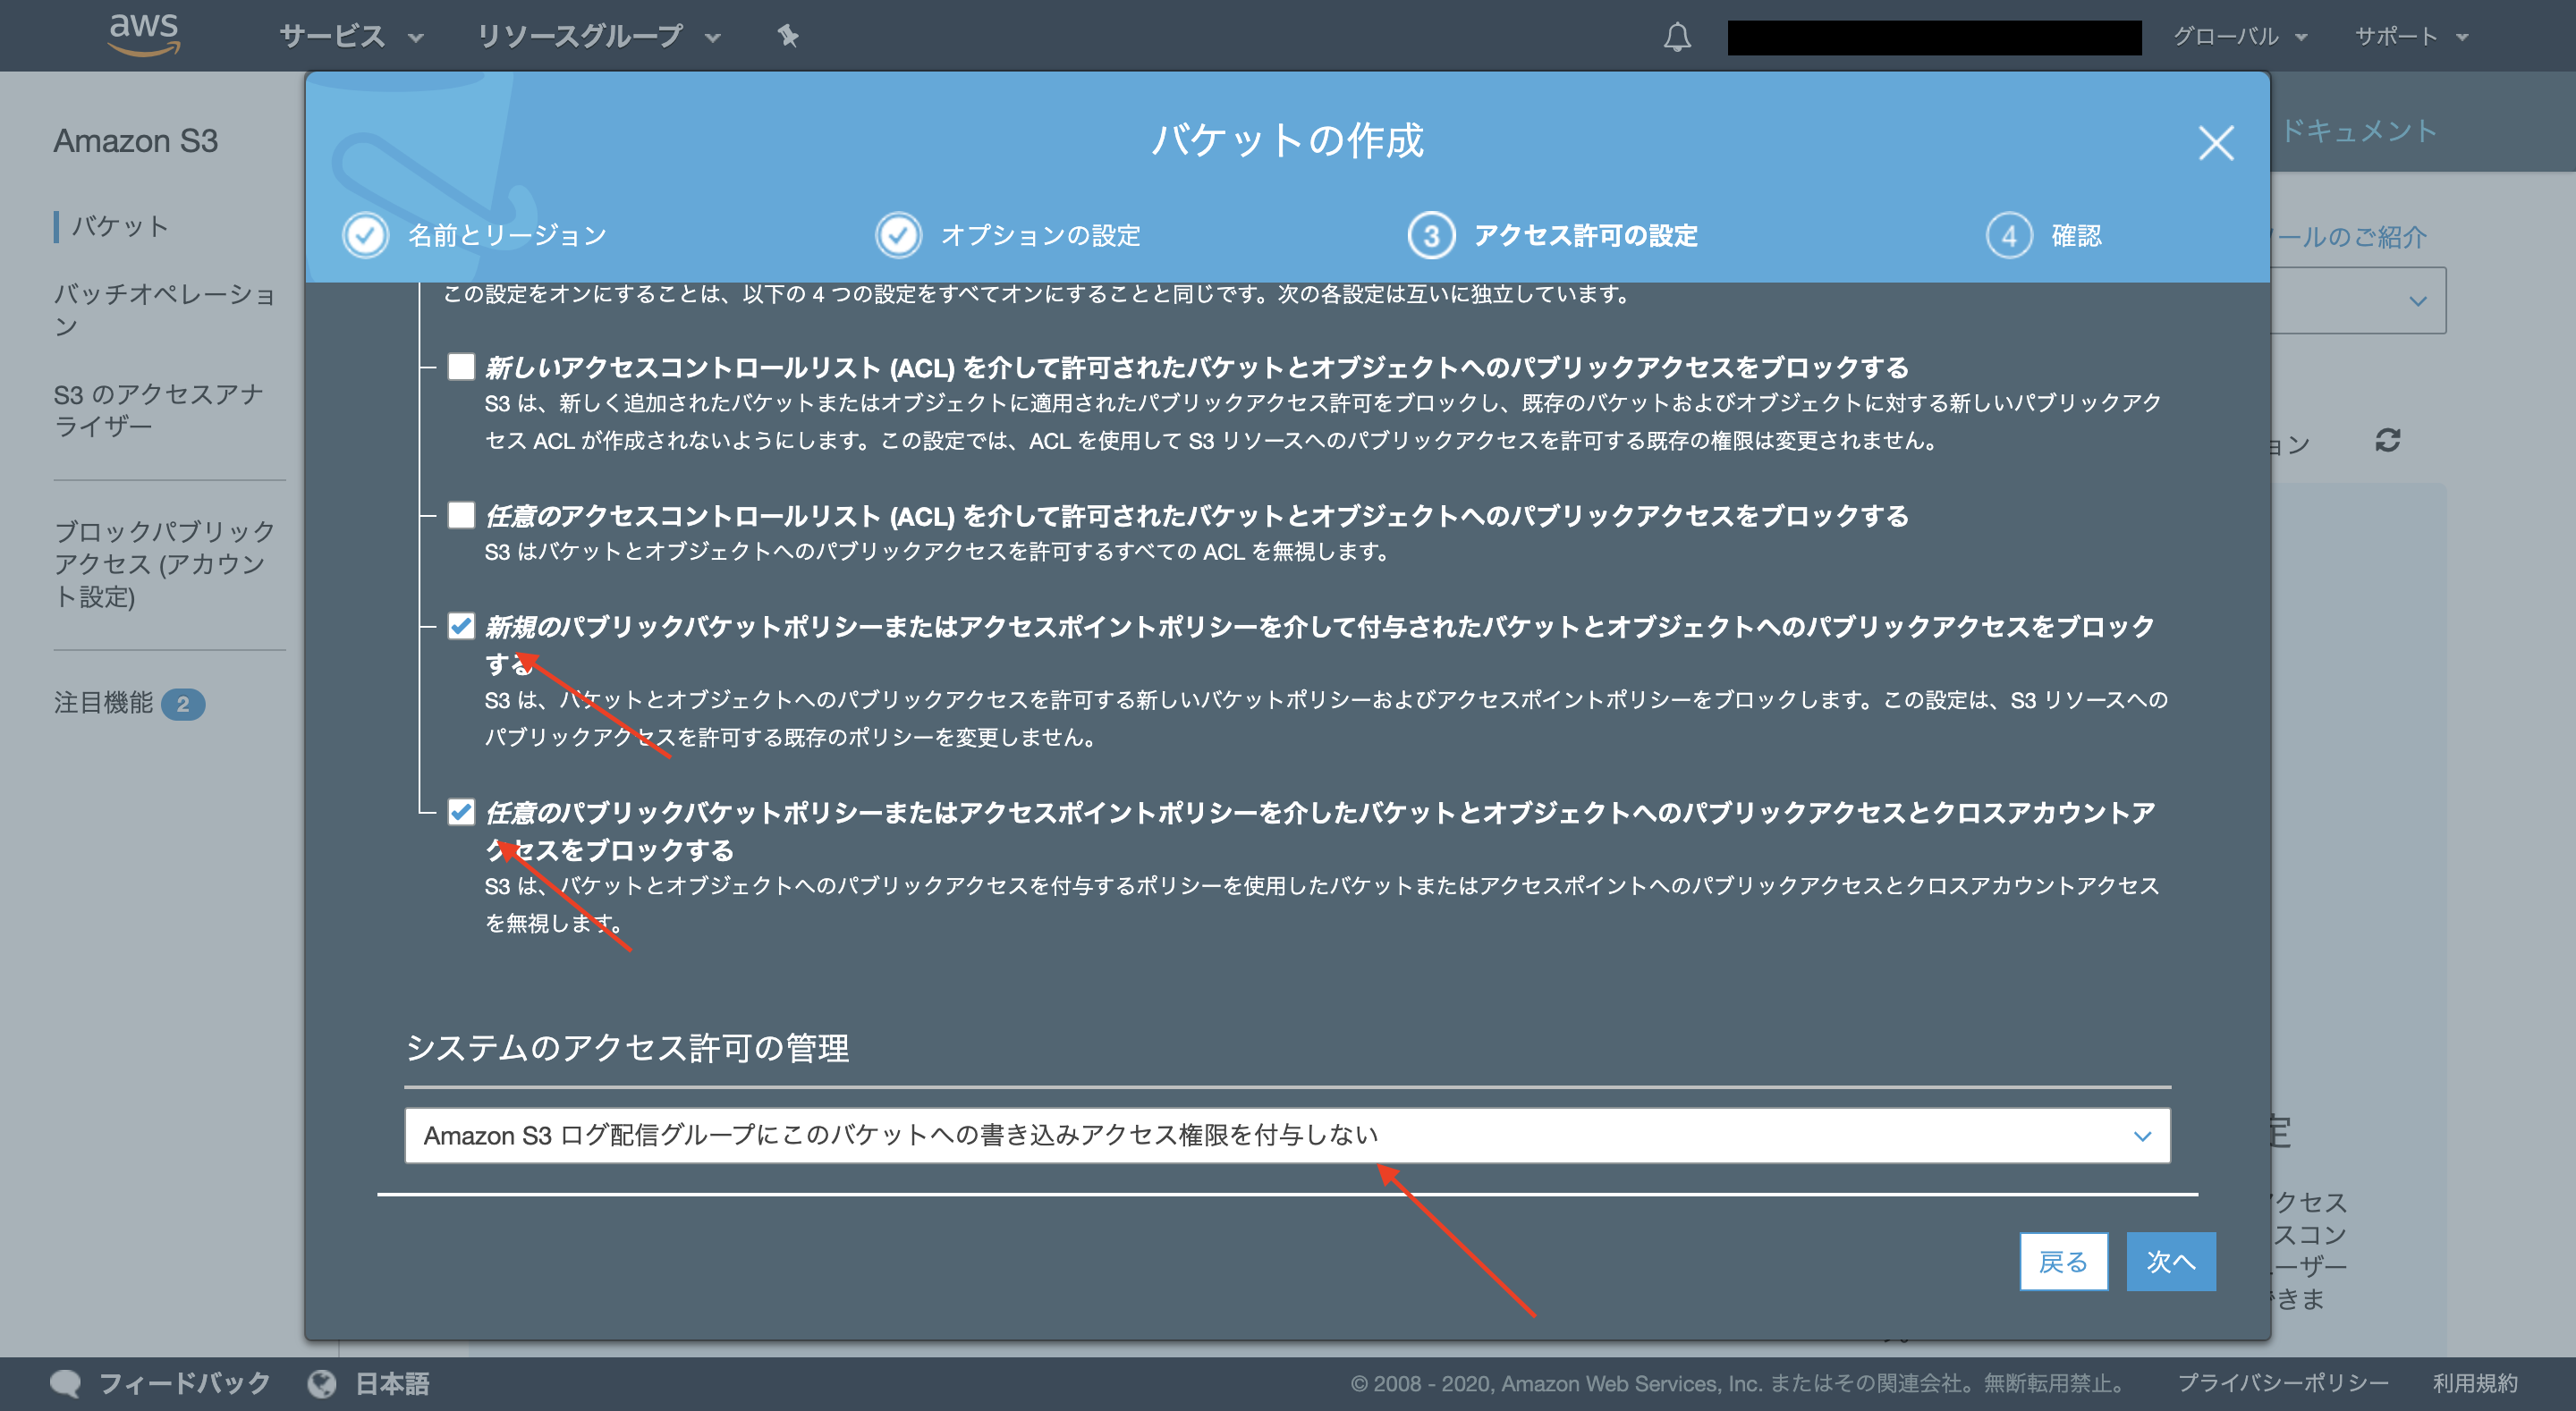Open ブロックパブリックアクセス (アカウント設定)
This screenshot has height=1411, width=2576.
[164, 564]
